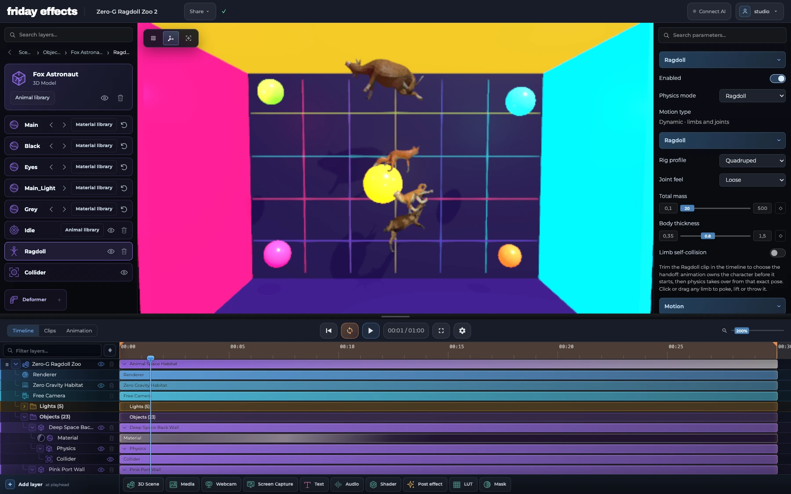791x494 pixels.
Task: Open the Joint feel dropdown
Action: (x=752, y=180)
